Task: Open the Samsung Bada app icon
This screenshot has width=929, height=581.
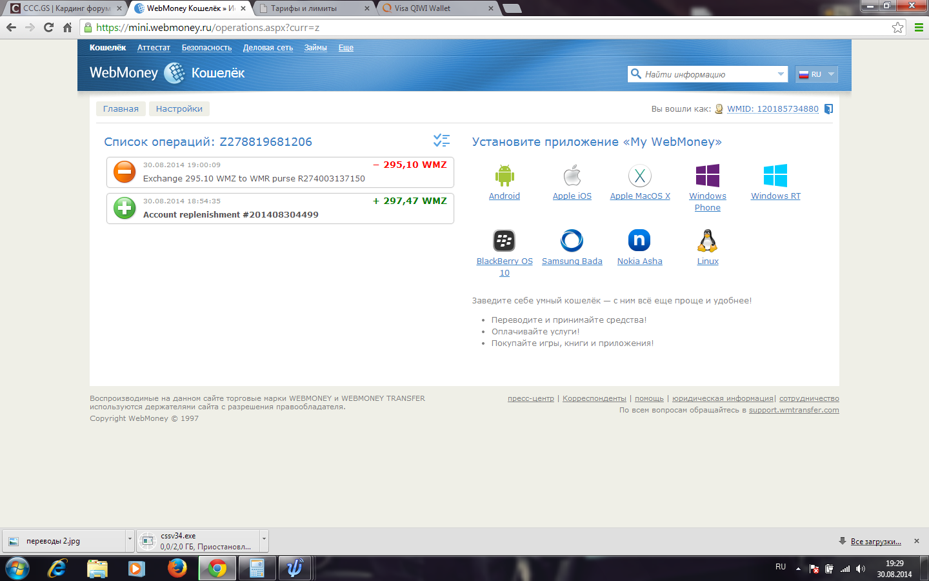Action: [x=572, y=241]
